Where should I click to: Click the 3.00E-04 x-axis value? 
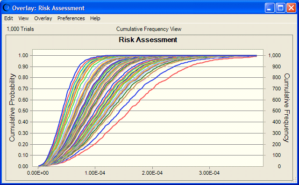tap(209, 173)
